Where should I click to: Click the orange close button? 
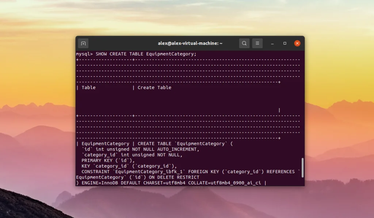tap(297, 43)
